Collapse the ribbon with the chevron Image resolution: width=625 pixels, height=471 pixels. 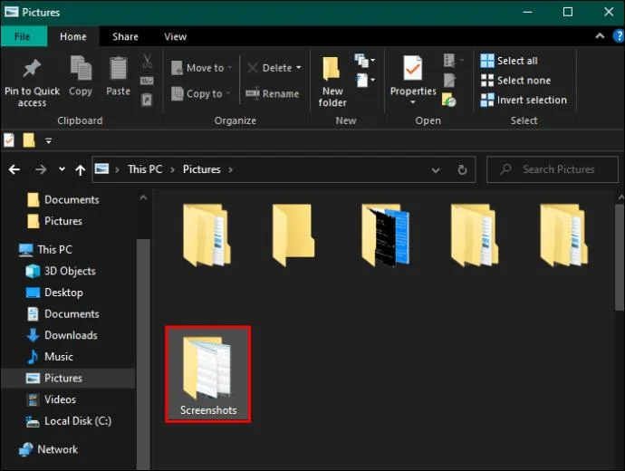click(x=600, y=36)
